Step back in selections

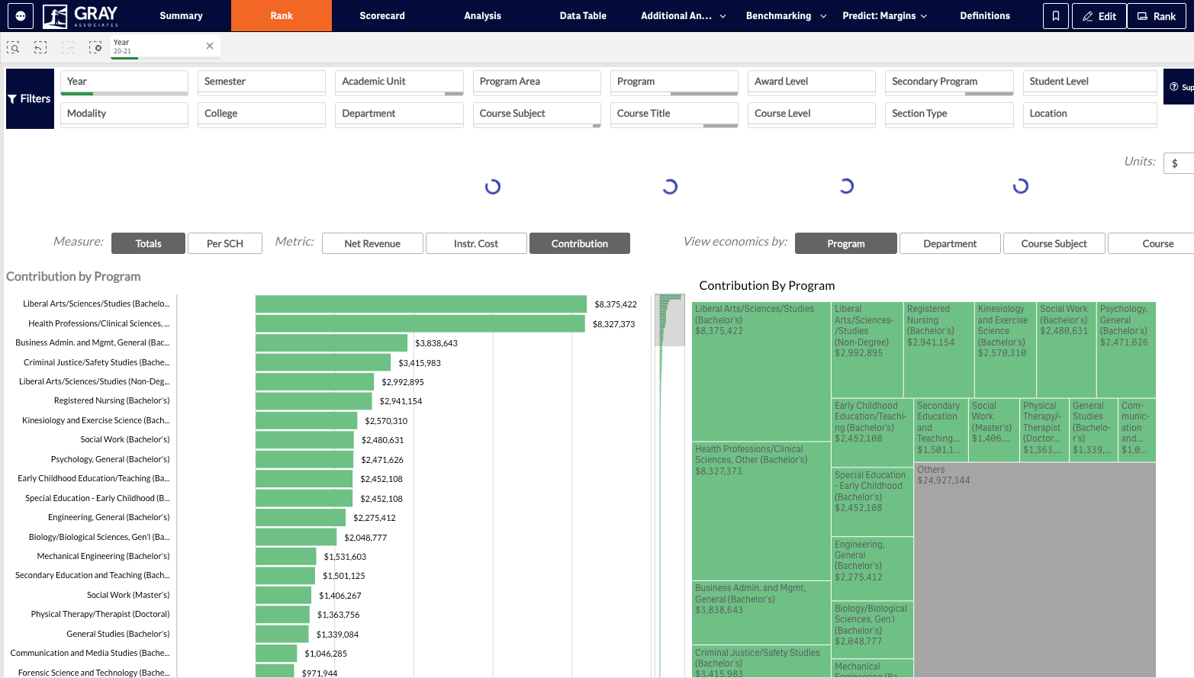click(x=40, y=47)
